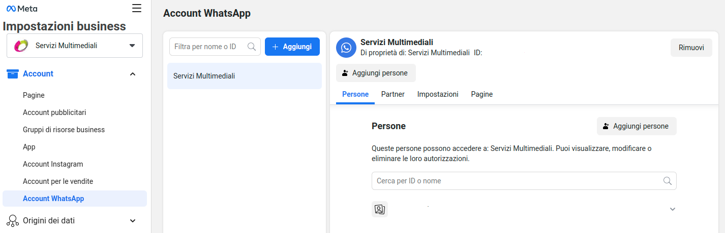725x233 pixels.
Task: Click the Servizi Multimediali business logo icon
Action: (22, 46)
